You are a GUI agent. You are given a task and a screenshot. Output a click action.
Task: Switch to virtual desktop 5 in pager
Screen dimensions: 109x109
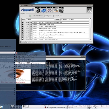[x=15, y=108]
